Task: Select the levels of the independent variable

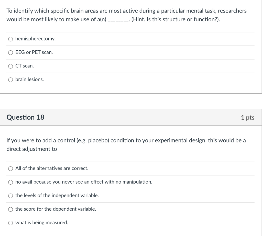Action: (x=10, y=196)
